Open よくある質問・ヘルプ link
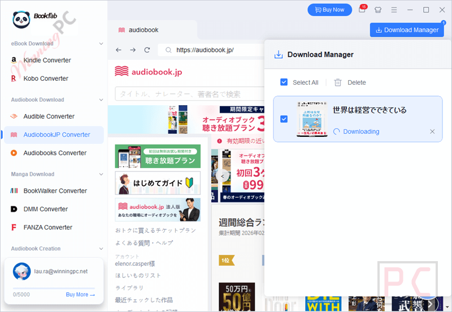Screen dimensions: 452x312 [x=144, y=243]
